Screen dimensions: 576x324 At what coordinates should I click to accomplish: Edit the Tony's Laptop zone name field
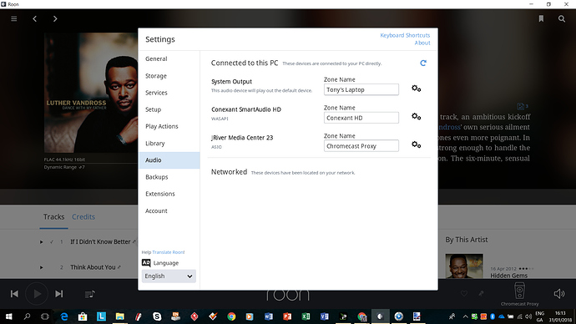click(x=361, y=89)
